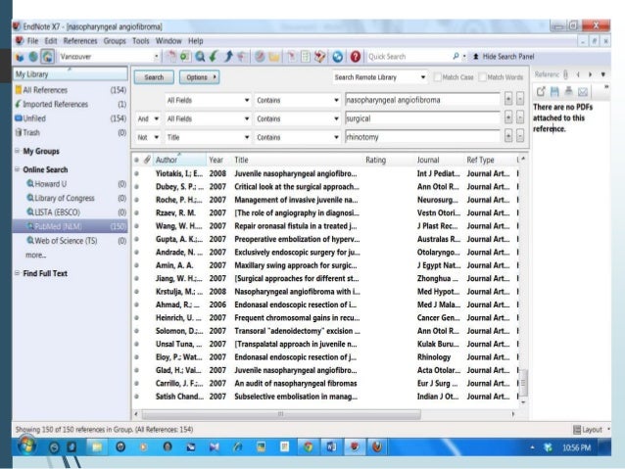
Task: Switch to Local Library Mode icon
Action: point(20,57)
